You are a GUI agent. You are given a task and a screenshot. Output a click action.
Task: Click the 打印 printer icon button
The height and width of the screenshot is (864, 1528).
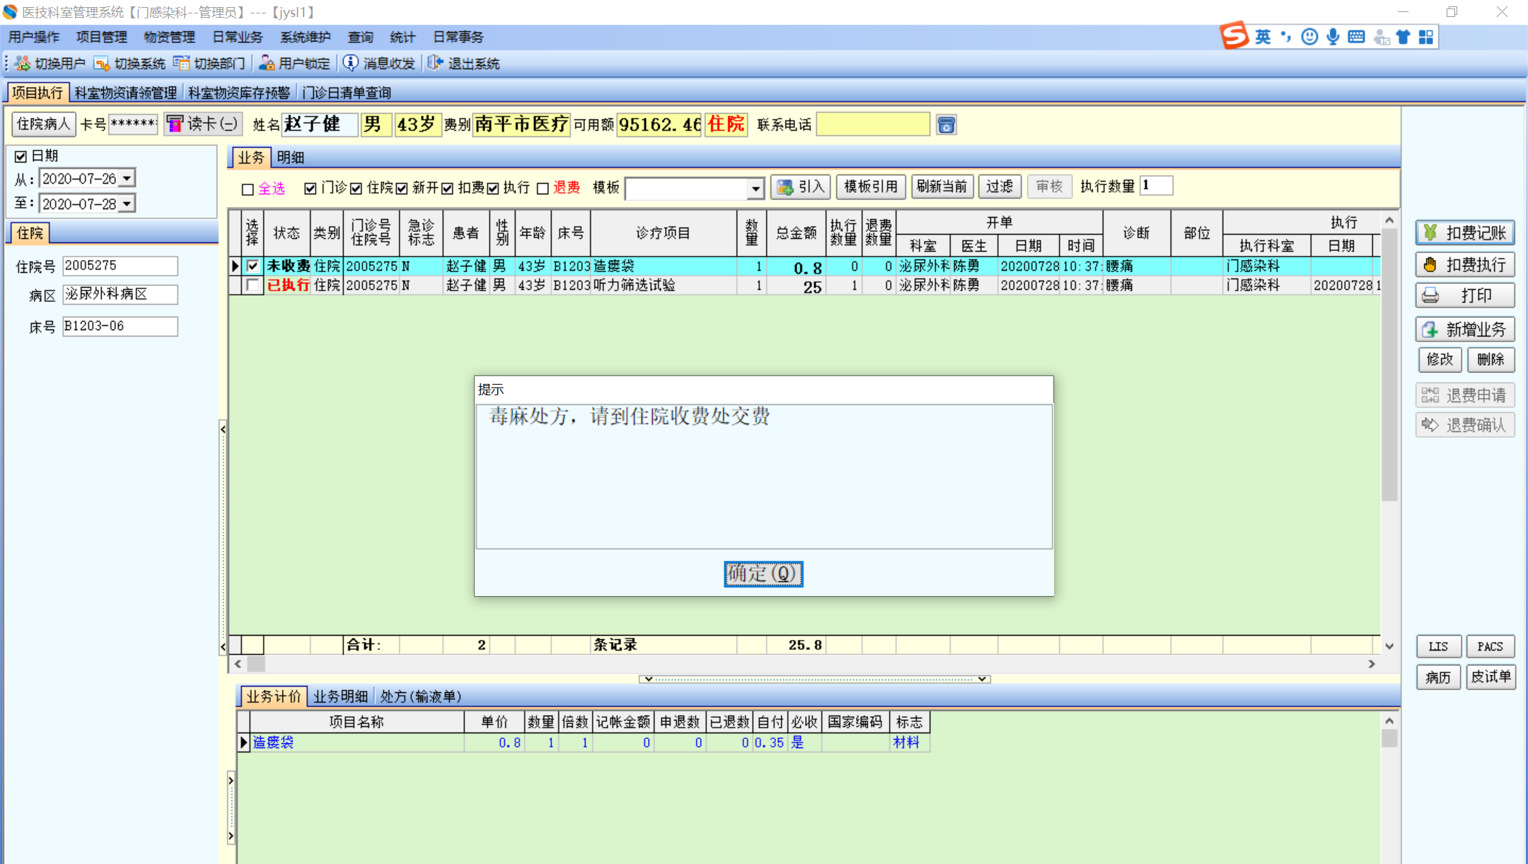pos(1430,296)
